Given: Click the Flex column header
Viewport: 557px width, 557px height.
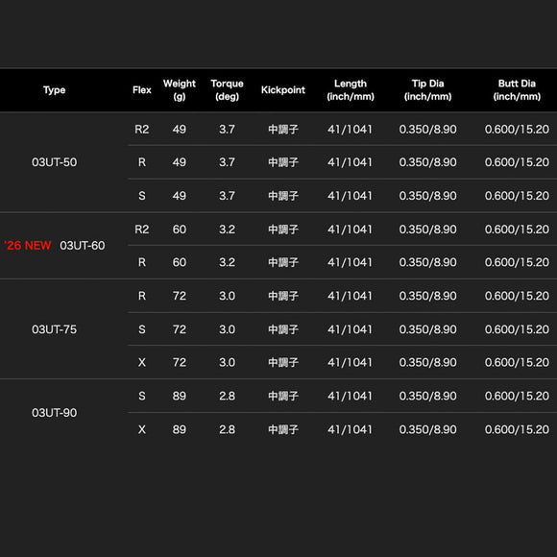Looking at the screenshot, I should click(142, 90).
